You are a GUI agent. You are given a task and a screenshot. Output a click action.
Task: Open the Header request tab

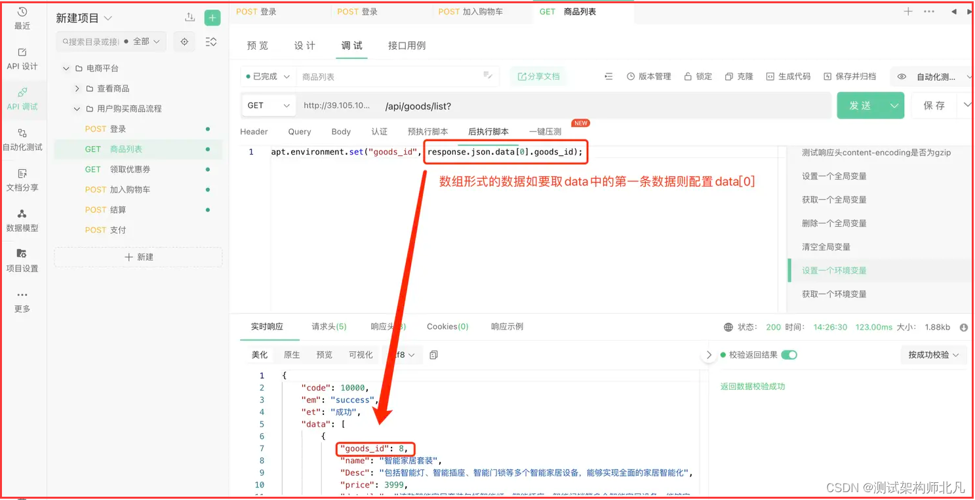click(x=254, y=132)
